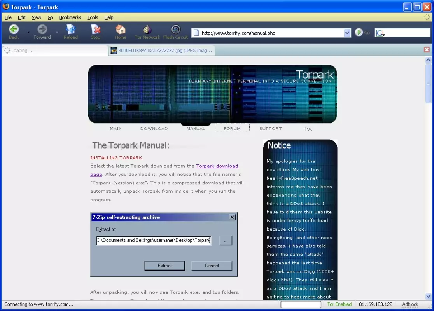
Task: Click the Adblock status bar item
Action: point(410,304)
